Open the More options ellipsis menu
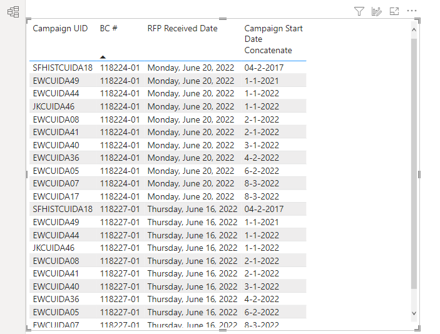 pyautogui.click(x=412, y=11)
